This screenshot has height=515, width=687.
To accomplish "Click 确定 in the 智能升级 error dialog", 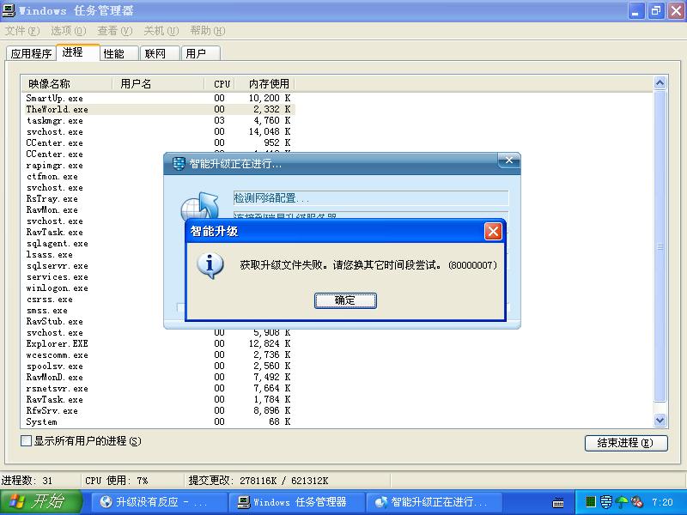I will coord(345,300).
